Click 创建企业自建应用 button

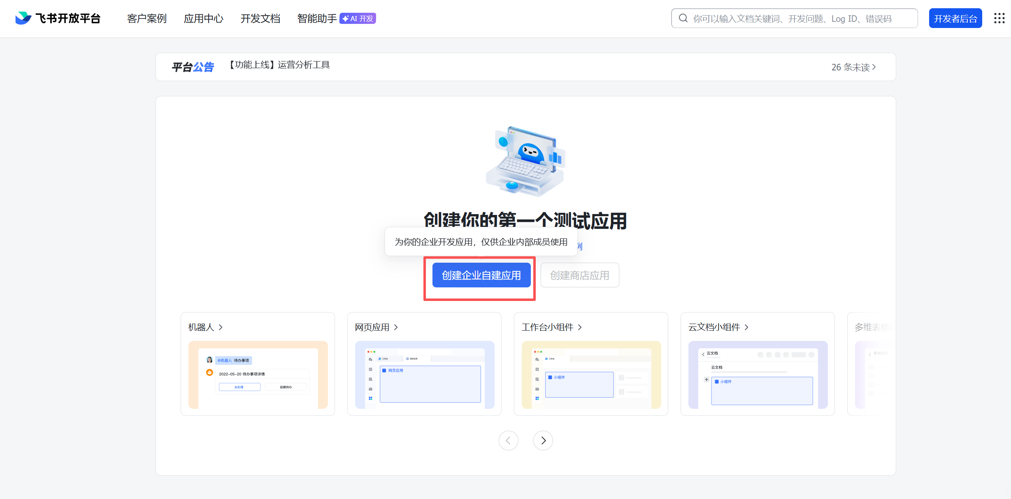481,275
